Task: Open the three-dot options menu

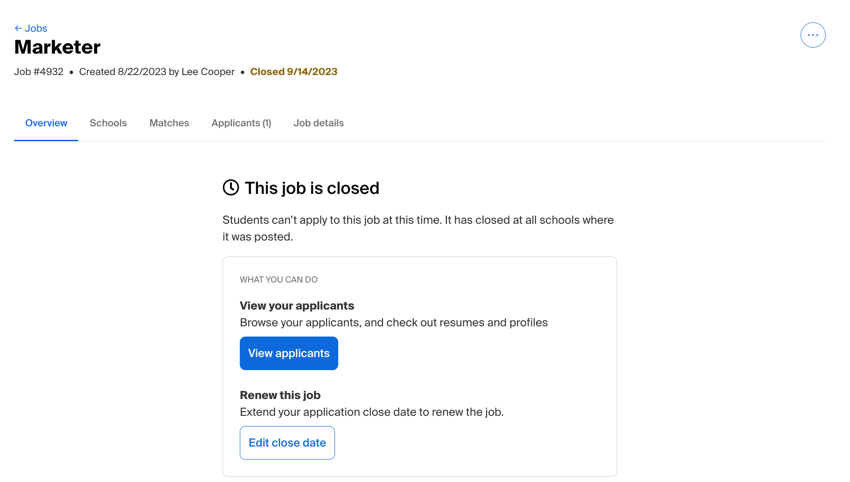Action: point(813,35)
